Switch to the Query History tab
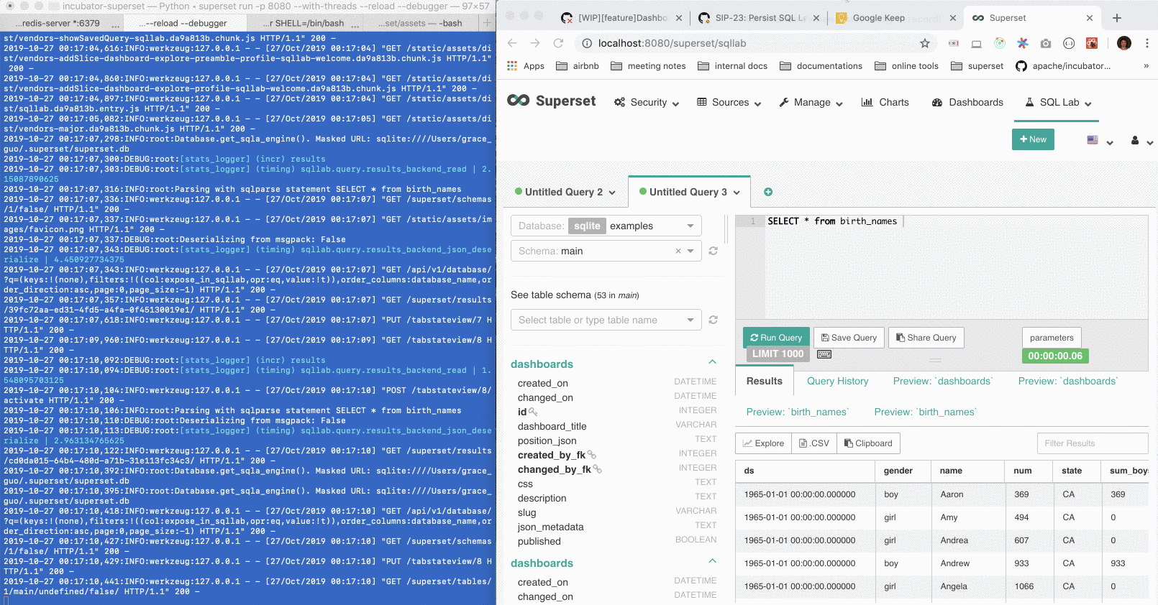 click(838, 382)
